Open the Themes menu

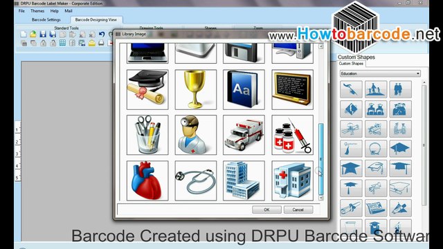[x=37, y=11]
